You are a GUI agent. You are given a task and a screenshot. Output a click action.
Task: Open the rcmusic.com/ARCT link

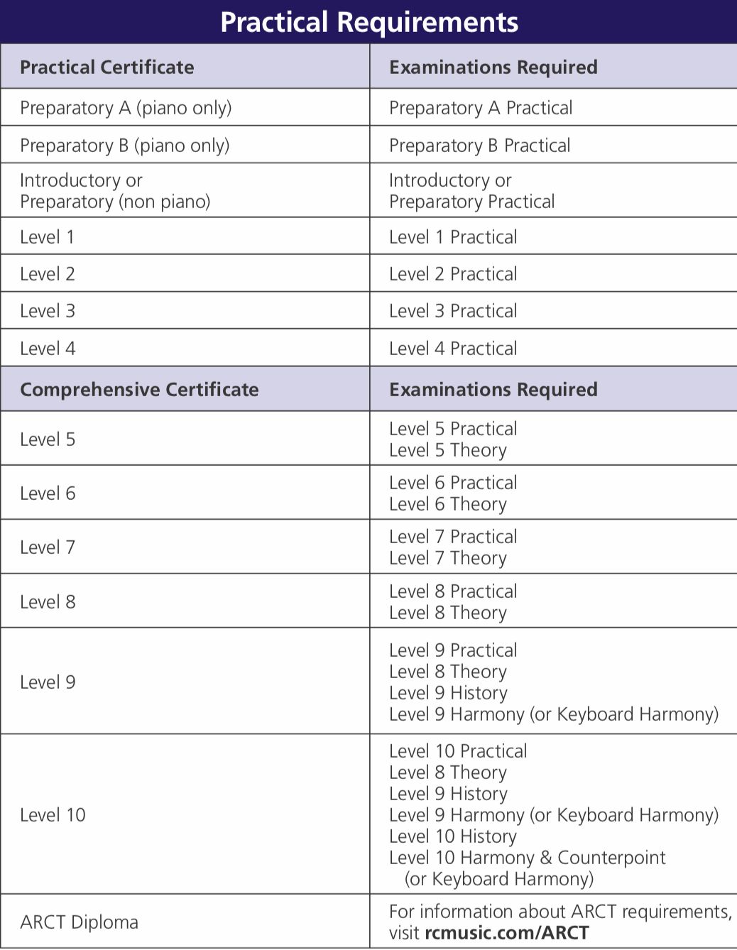point(507,932)
